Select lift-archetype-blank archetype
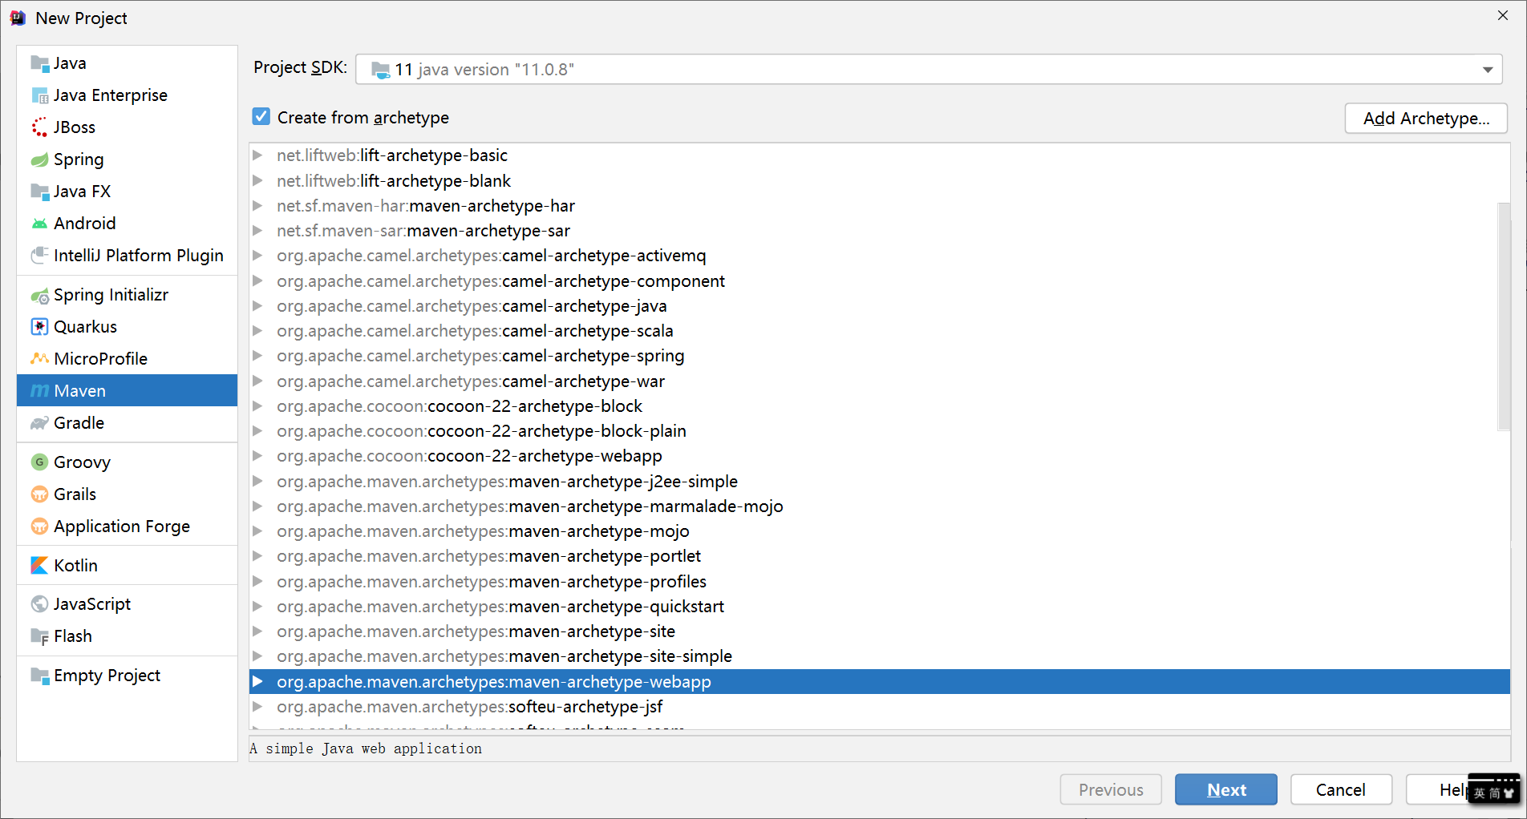The image size is (1527, 819). [x=879, y=180]
